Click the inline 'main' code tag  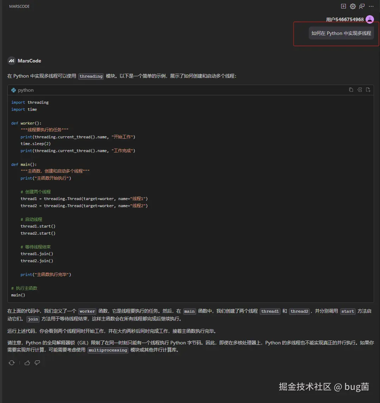[x=189, y=311]
